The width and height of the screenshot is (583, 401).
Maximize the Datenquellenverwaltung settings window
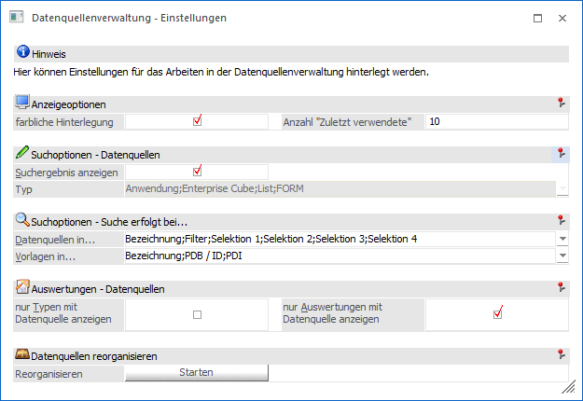point(537,18)
